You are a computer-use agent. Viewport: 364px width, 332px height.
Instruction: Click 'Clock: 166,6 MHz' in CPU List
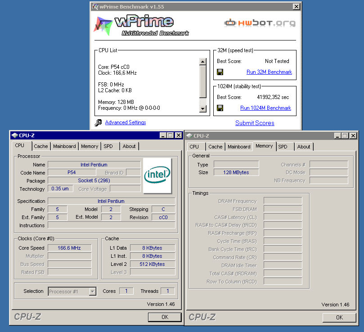pos(117,73)
